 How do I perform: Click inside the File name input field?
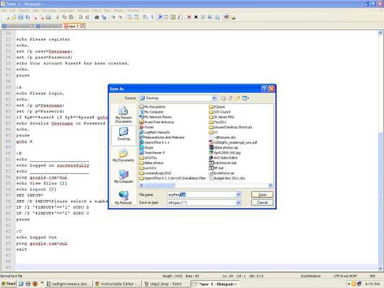(201, 194)
